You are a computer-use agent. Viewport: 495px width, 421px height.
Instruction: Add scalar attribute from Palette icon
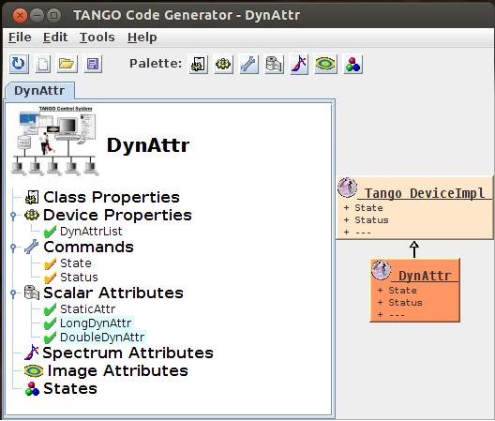click(x=275, y=64)
